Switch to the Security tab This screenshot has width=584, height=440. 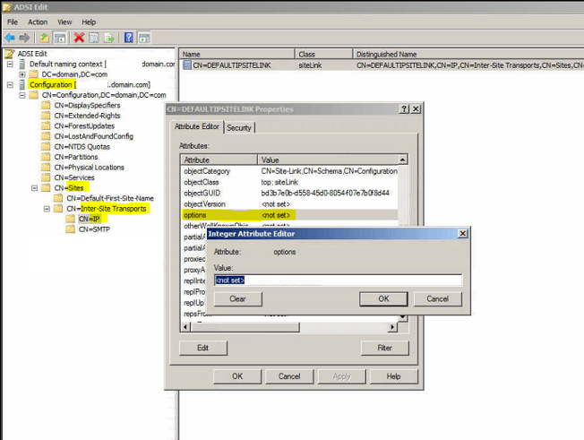point(239,128)
